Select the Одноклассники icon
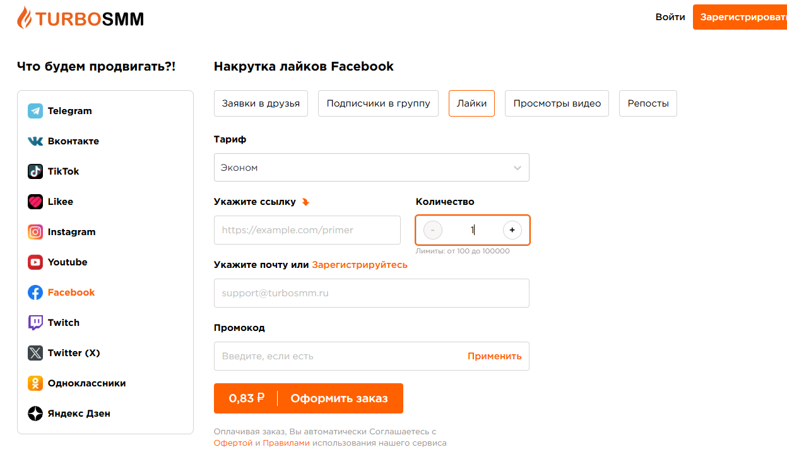Viewport: 787px width, 457px height. tap(35, 383)
